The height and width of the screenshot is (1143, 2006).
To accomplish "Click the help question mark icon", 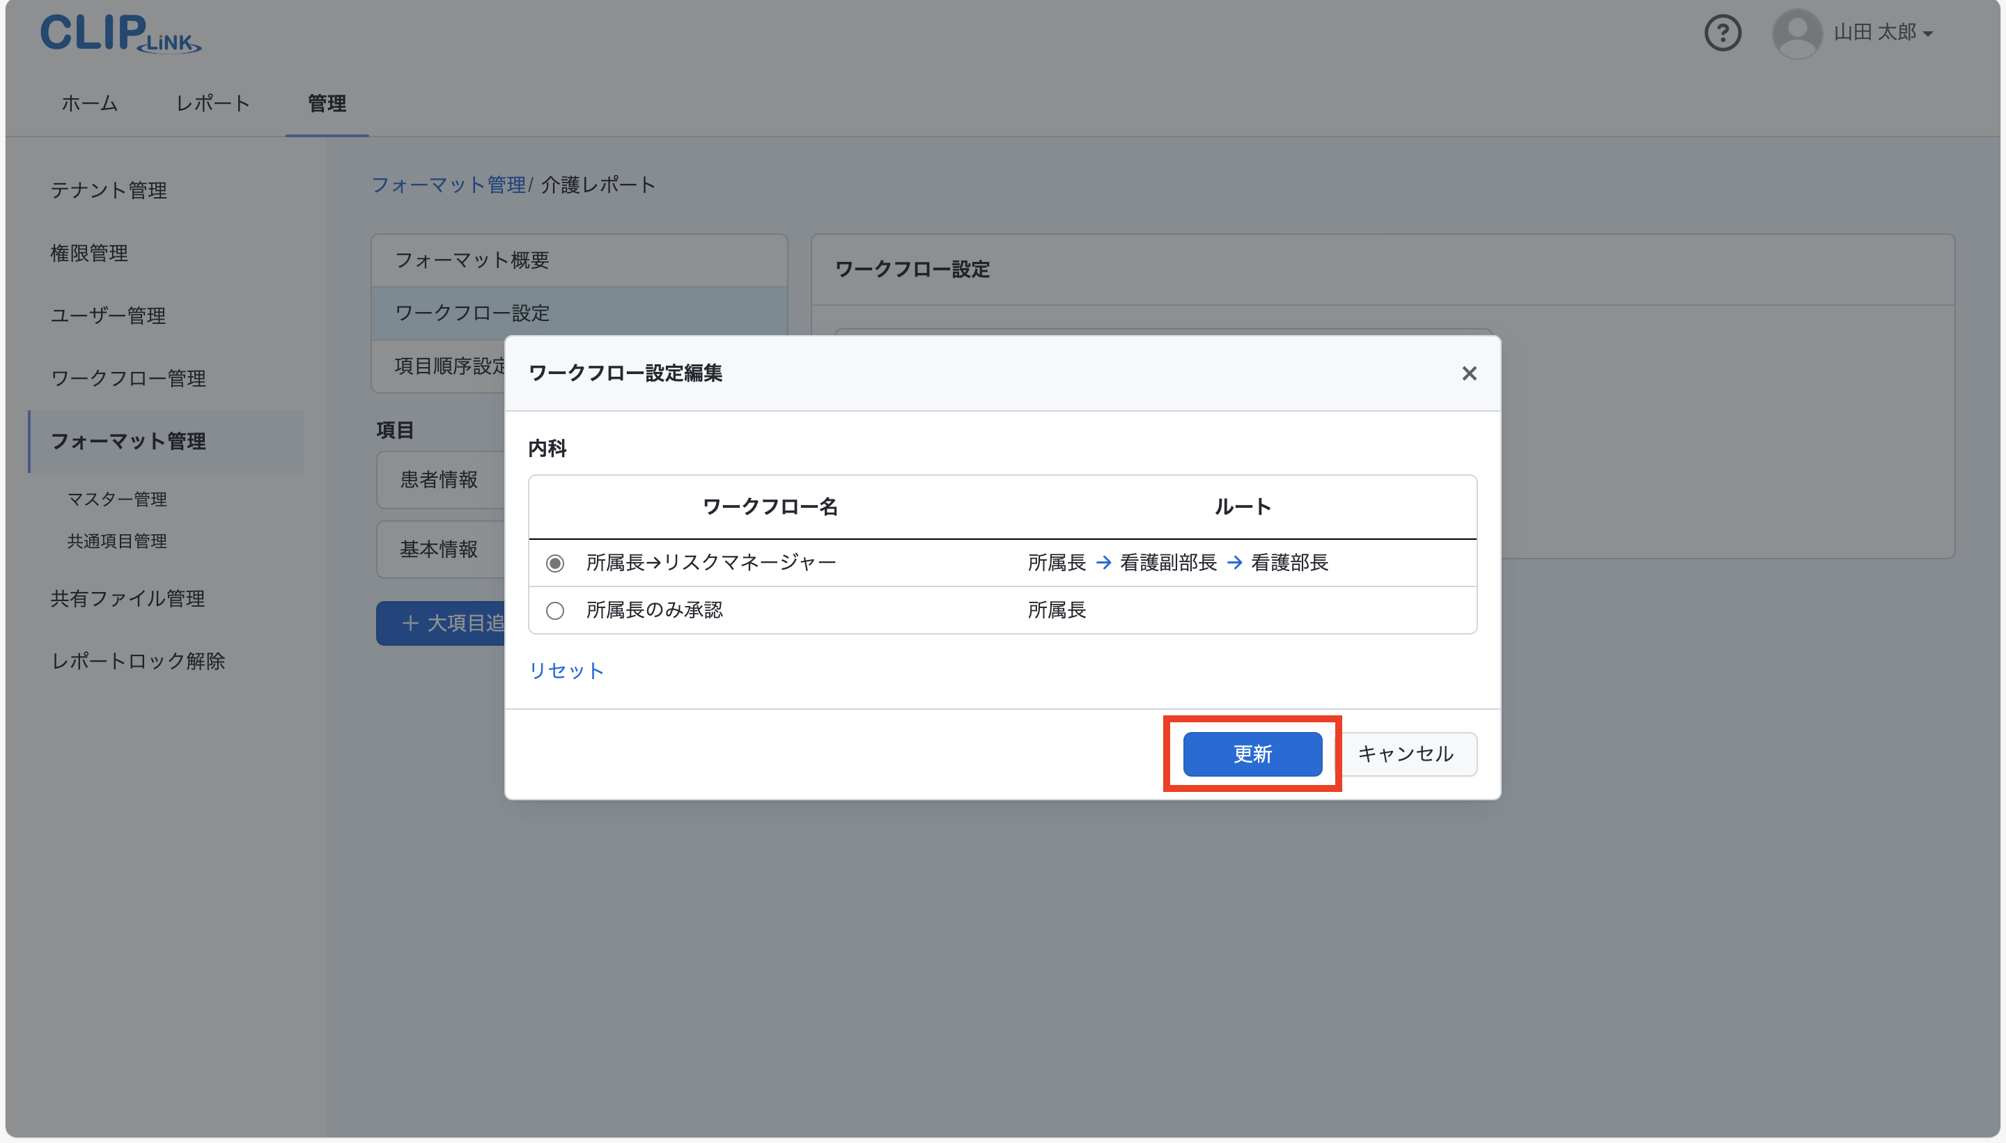I will 1722,33.
